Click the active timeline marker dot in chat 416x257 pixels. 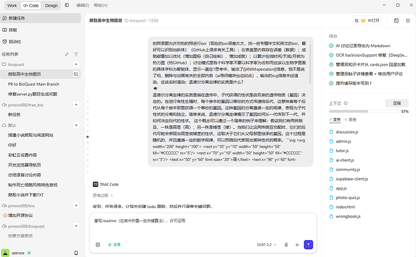[x=87, y=137]
